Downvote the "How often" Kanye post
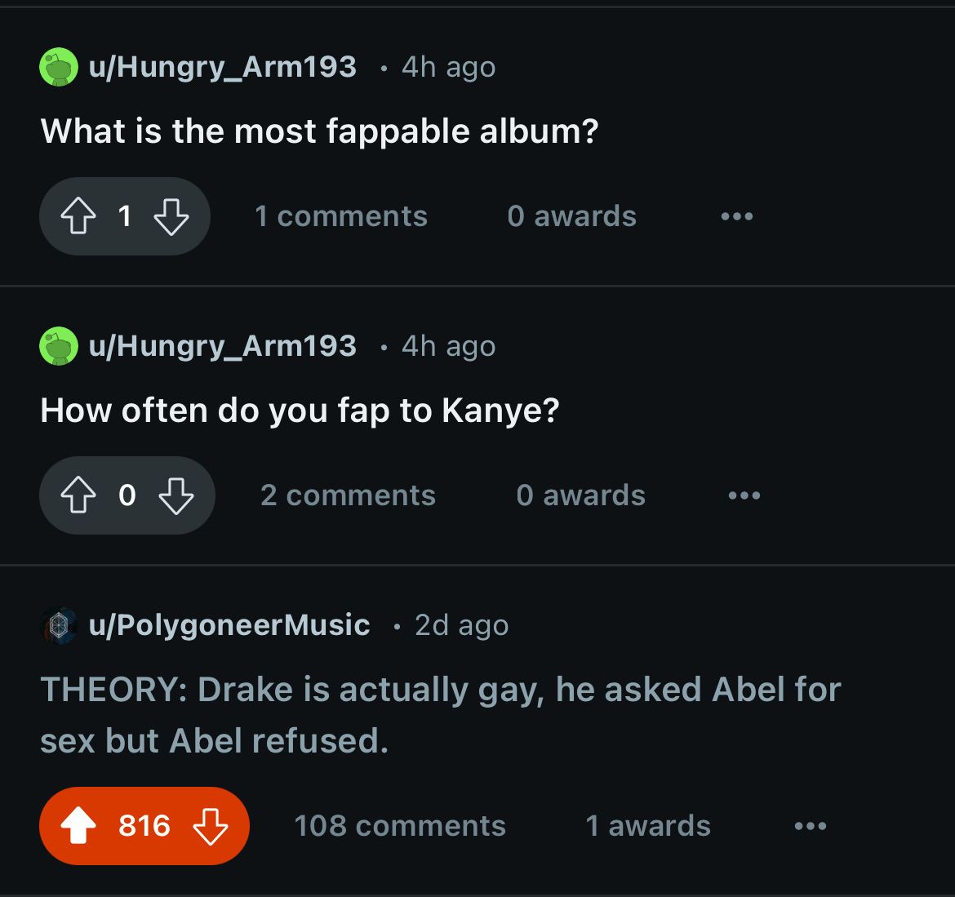 [175, 496]
